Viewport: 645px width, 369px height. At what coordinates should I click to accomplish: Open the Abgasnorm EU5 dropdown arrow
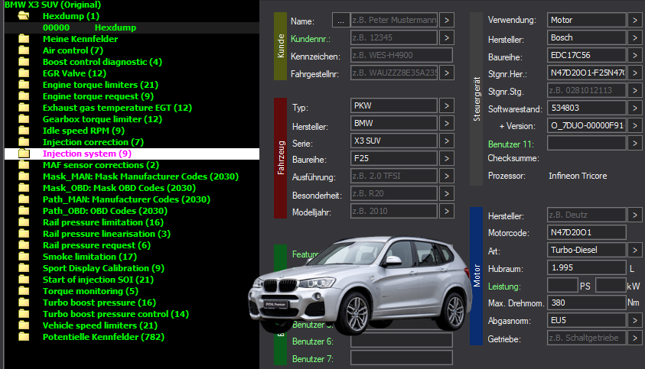(635, 321)
